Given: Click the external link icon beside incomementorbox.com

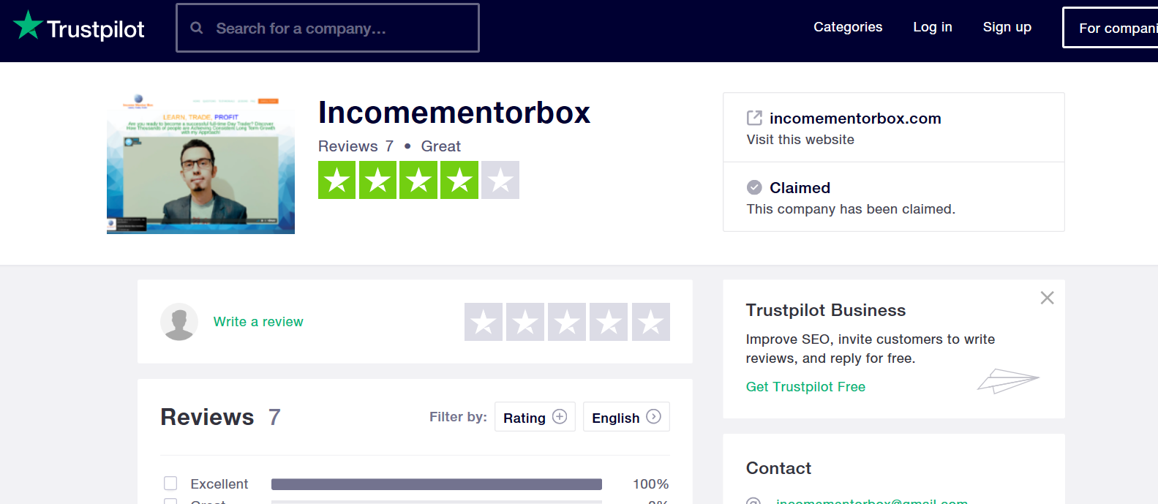Looking at the screenshot, I should coord(754,118).
